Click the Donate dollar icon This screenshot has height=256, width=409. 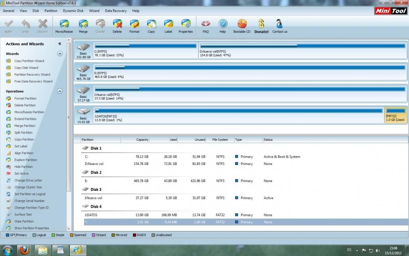click(x=261, y=24)
